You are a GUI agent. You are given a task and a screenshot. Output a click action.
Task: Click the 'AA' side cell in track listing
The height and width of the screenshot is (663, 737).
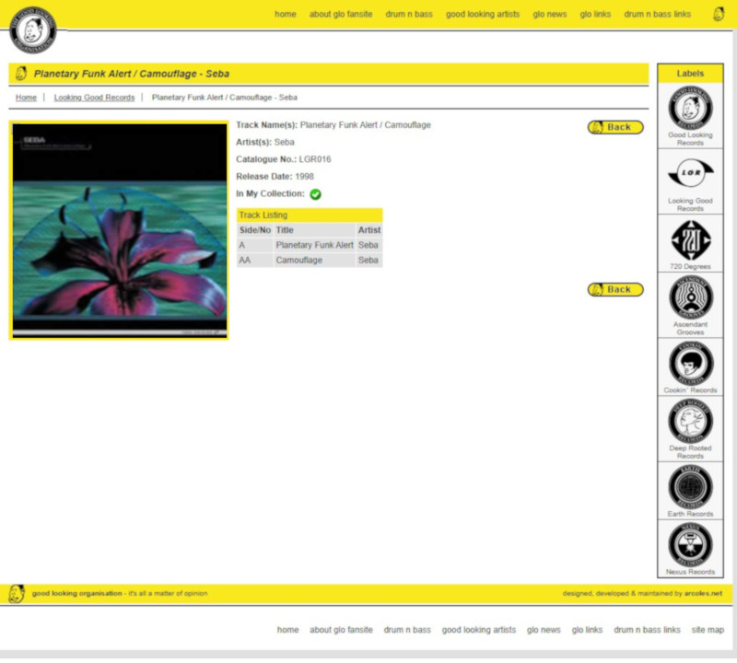(255, 260)
